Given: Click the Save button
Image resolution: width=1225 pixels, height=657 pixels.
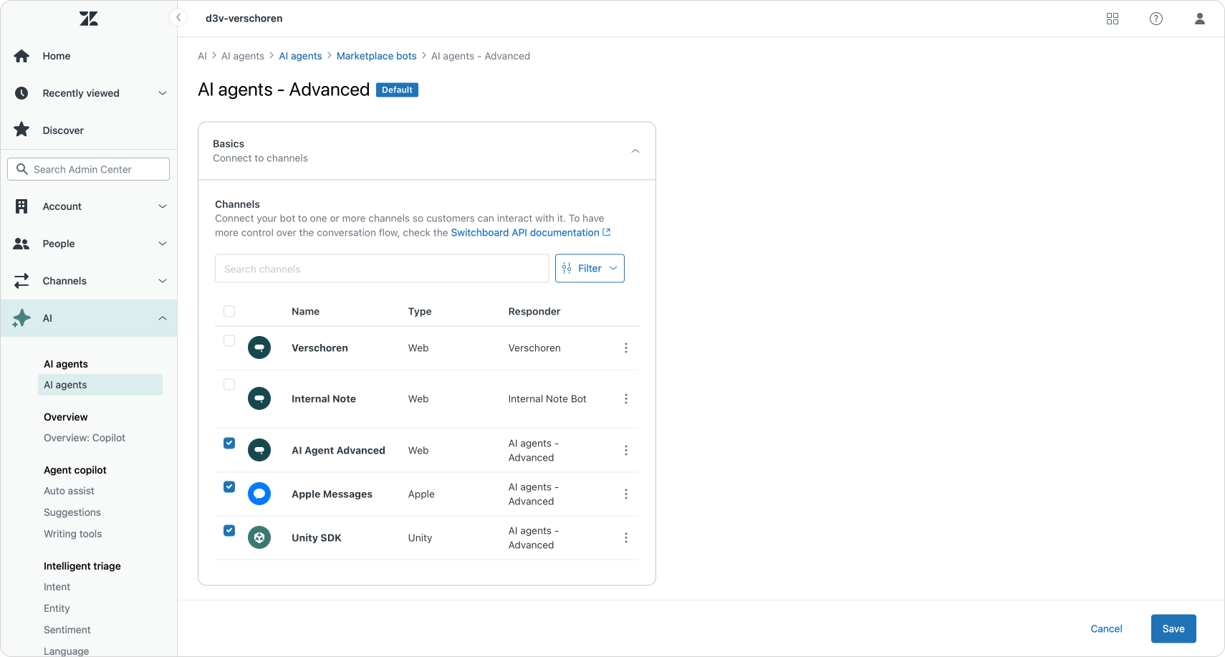Looking at the screenshot, I should (x=1173, y=628).
